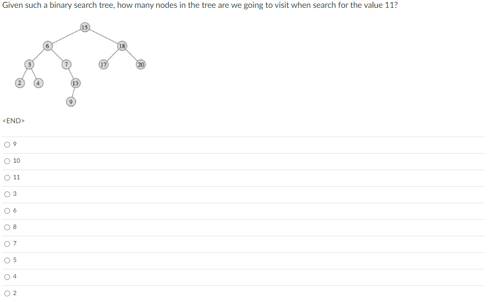
Task: Select leaf node 9 in the tree
Action: click(71, 101)
